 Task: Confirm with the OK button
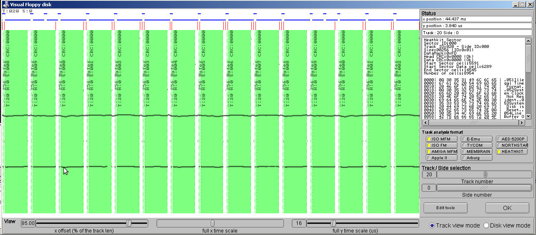click(x=507, y=207)
